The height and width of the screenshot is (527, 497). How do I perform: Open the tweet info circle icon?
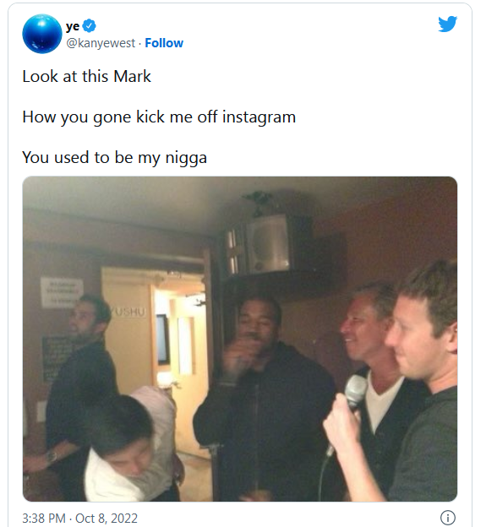click(x=448, y=518)
